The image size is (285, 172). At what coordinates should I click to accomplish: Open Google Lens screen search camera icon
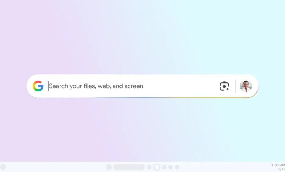coord(224,86)
